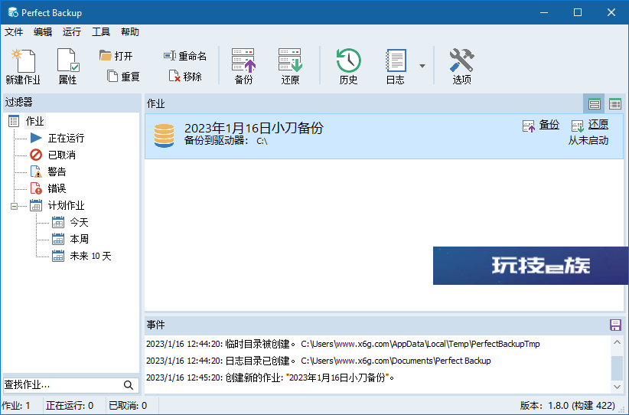Open the 属性 properties tool
The height and width of the screenshot is (415, 629).
68,67
